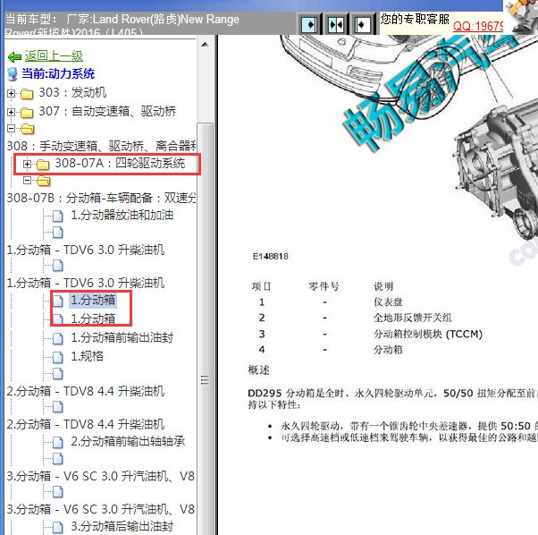Expand the 303：发动机 node
The image size is (538, 535).
[11, 93]
